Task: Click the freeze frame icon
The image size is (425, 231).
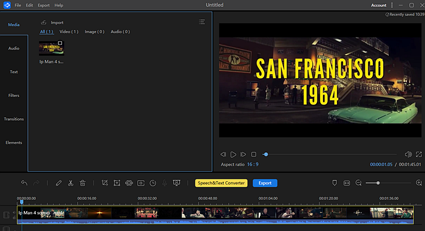Action: click(141, 183)
